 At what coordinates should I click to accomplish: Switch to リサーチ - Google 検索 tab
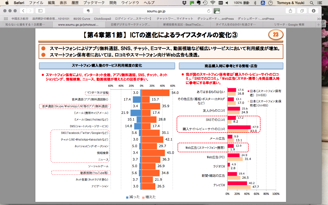[289, 25]
